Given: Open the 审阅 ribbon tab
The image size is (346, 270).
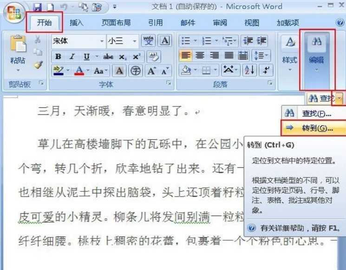Looking at the screenshot, I should (220, 22).
